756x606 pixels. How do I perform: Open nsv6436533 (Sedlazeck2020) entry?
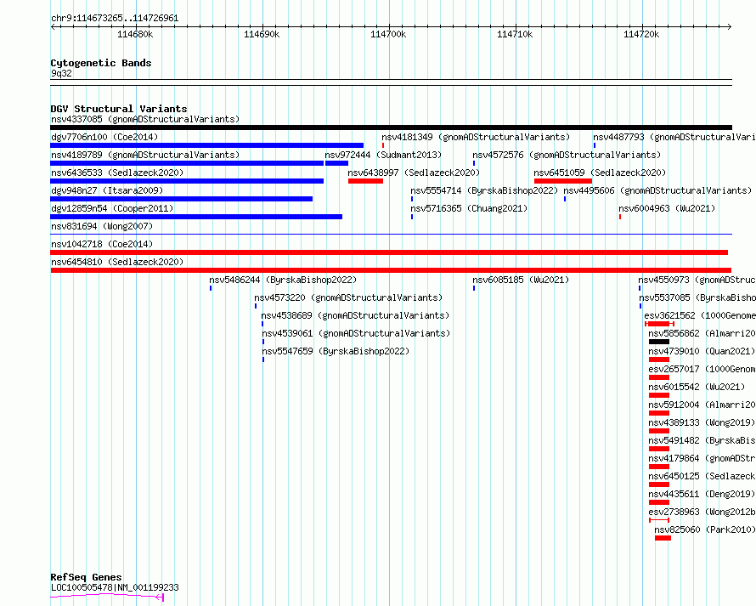[117, 173]
